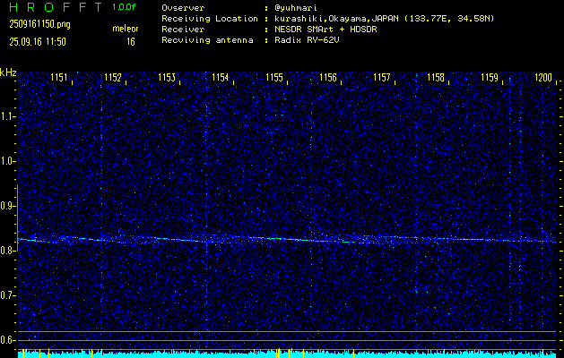The image size is (564, 358).
Task: Choose the 1159 time label
Action: (x=490, y=78)
